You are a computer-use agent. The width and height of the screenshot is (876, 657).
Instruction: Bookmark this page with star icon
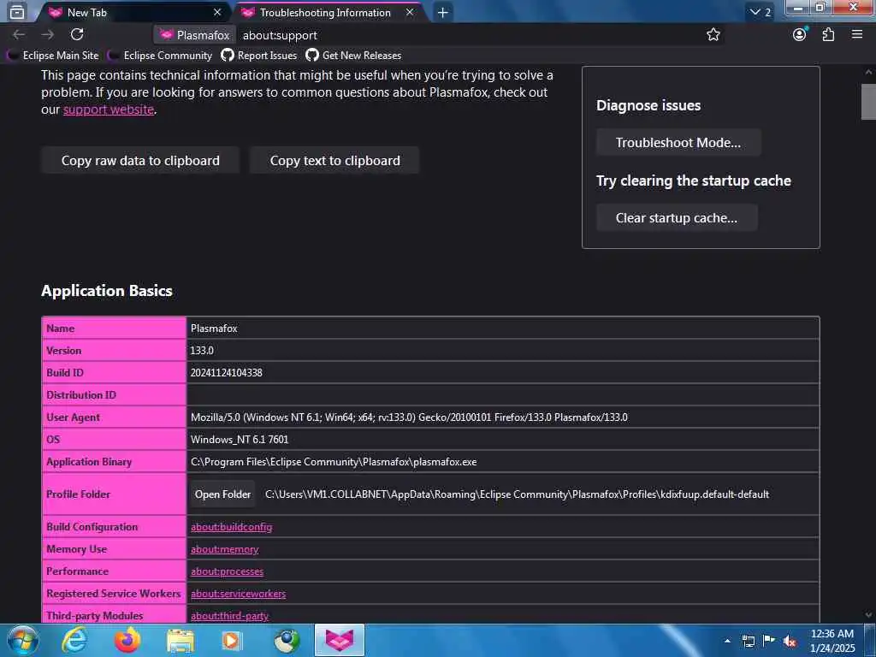[x=713, y=34]
